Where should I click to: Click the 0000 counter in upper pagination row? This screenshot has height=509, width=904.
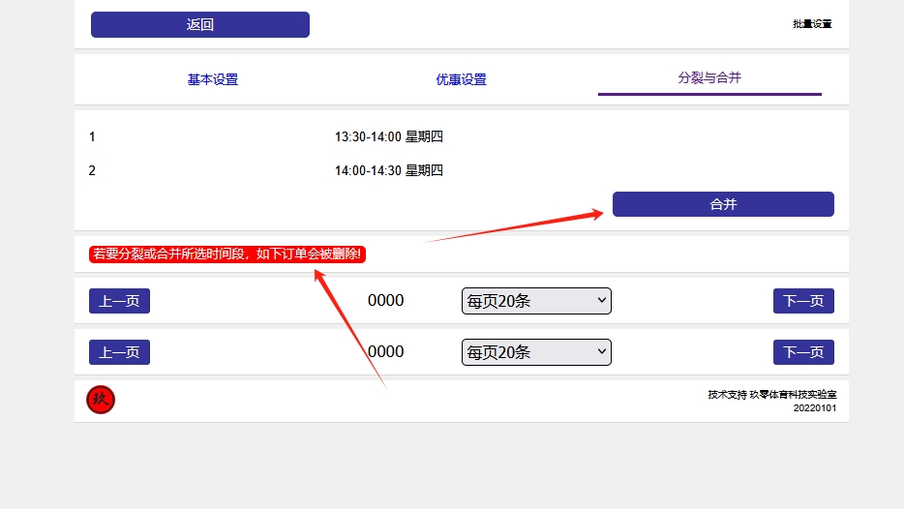[x=385, y=300]
